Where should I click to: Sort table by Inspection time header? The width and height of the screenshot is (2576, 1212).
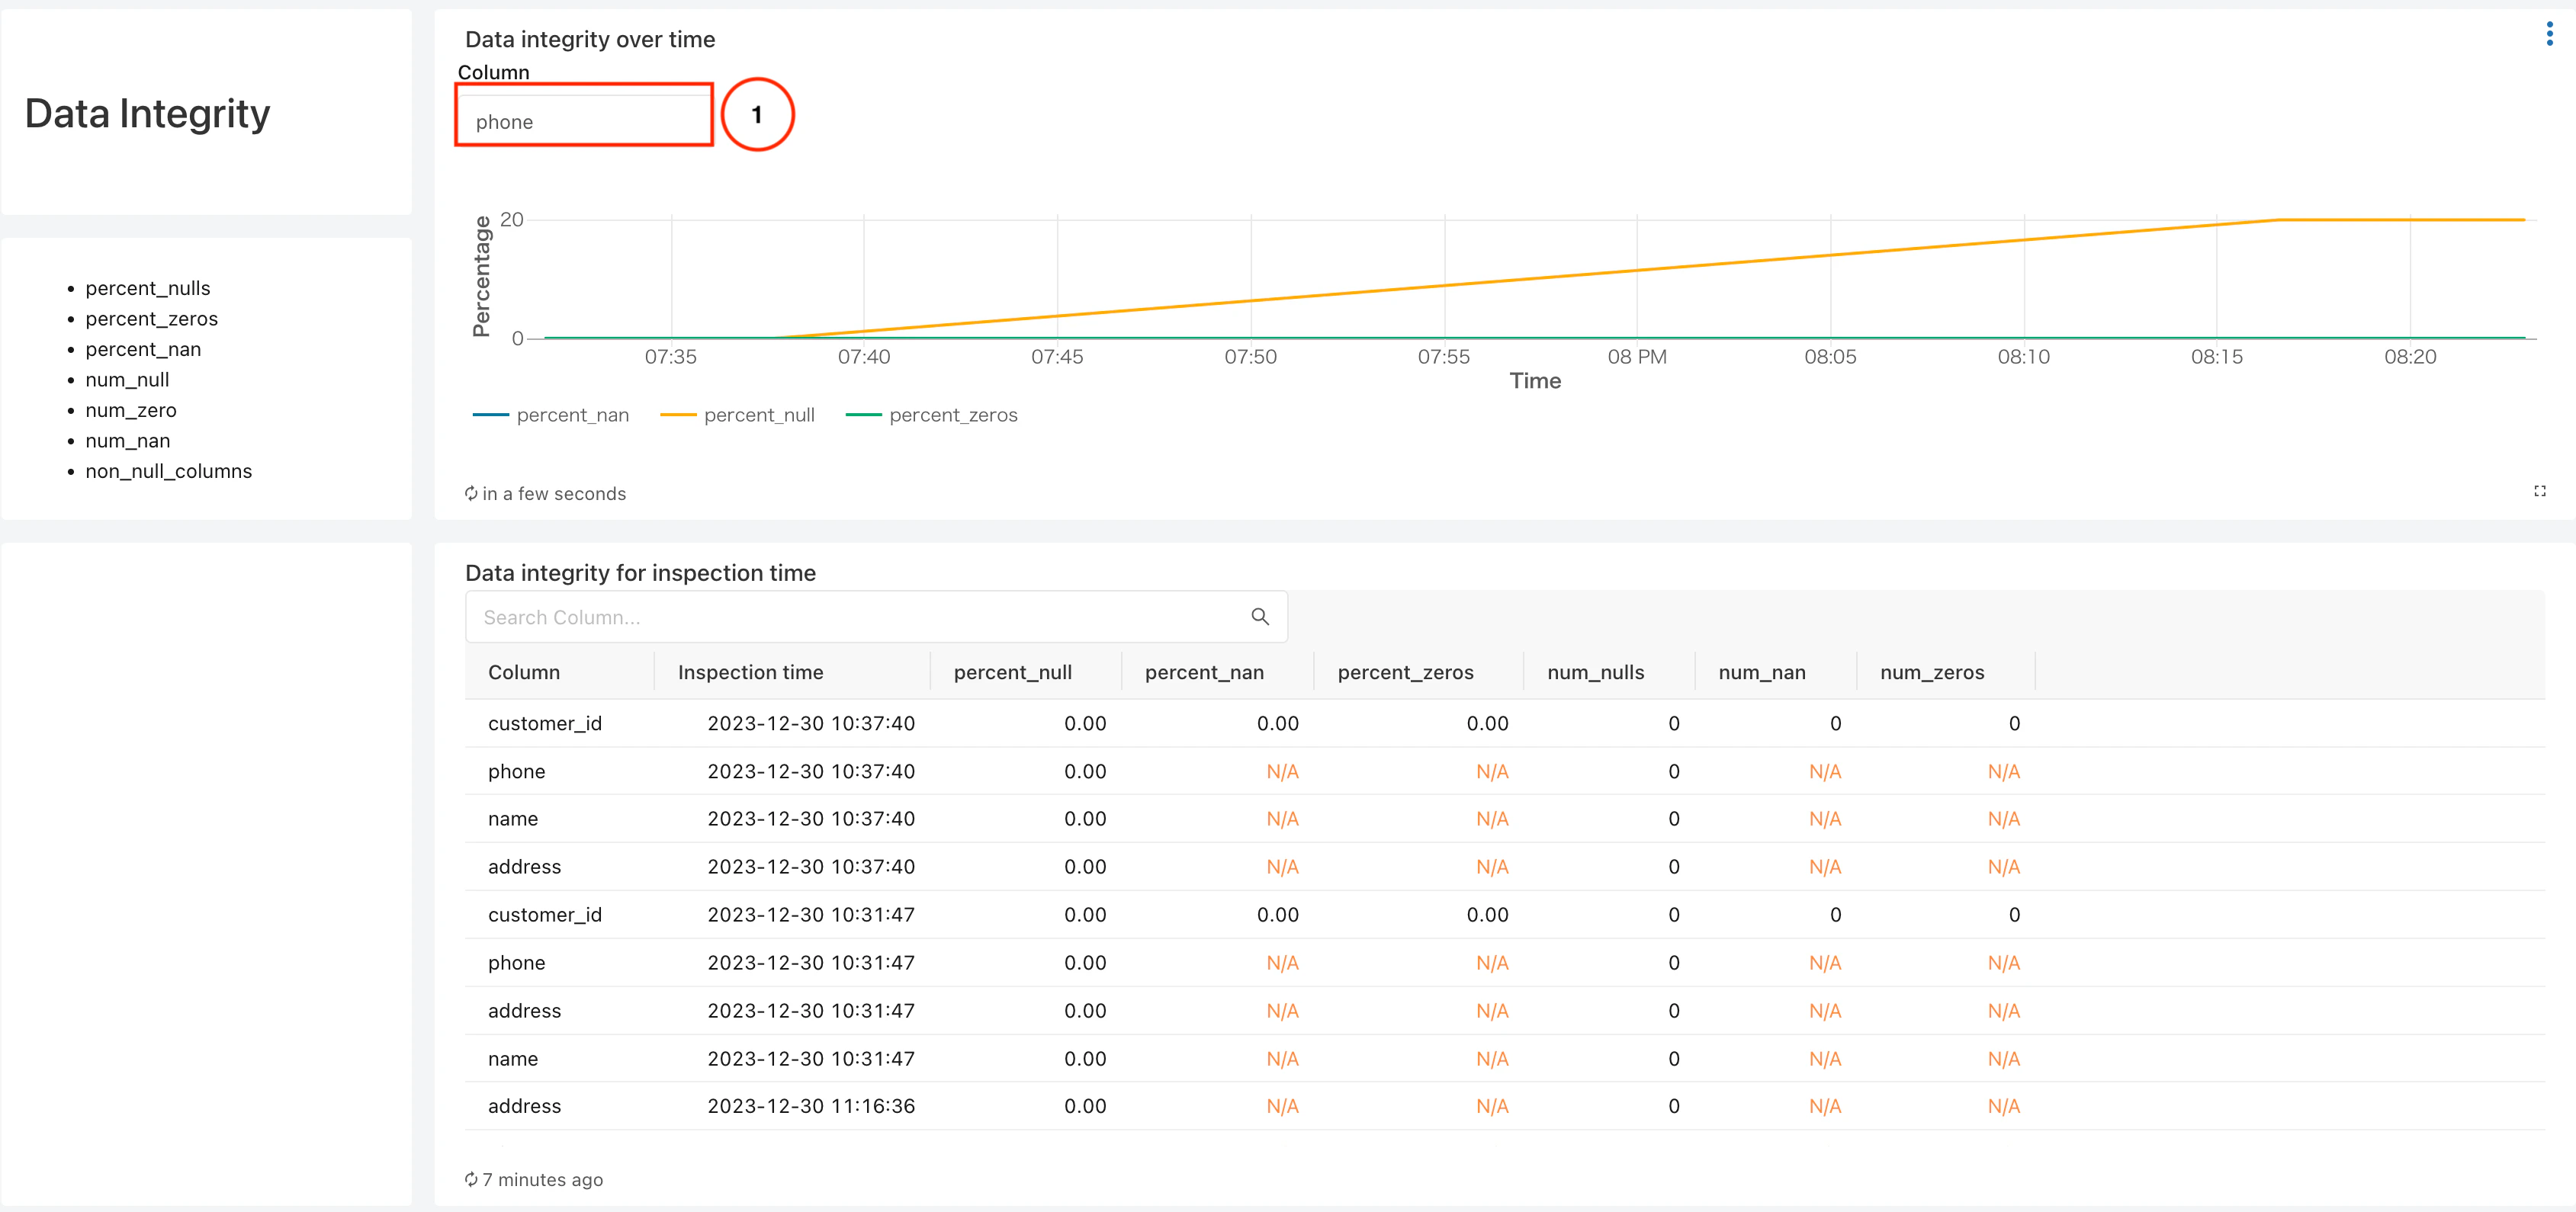pos(750,672)
